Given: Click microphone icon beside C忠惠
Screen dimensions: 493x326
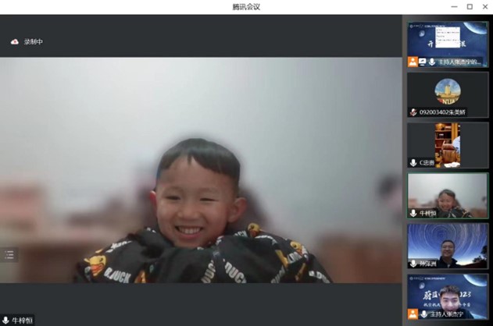Looking at the screenshot, I should point(413,162).
